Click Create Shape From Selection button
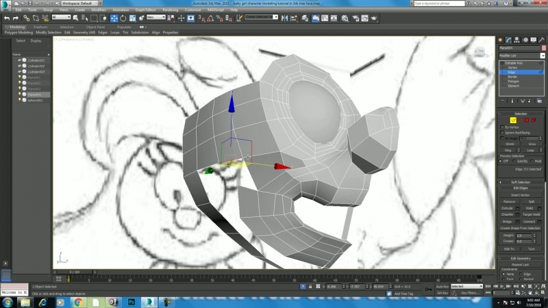548x308 pixels. 521,228
